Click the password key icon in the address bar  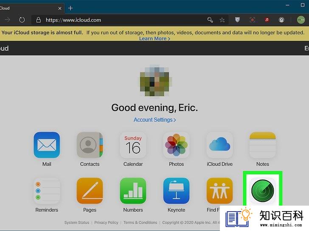tap(210, 20)
